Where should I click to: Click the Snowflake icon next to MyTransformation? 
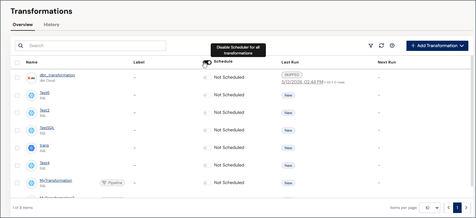click(x=31, y=183)
